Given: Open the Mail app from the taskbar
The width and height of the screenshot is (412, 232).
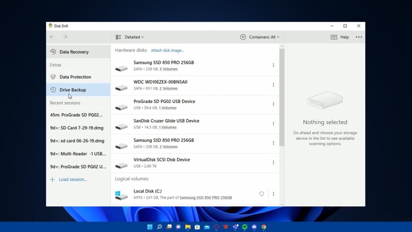Looking at the screenshot, I should 207,227.
